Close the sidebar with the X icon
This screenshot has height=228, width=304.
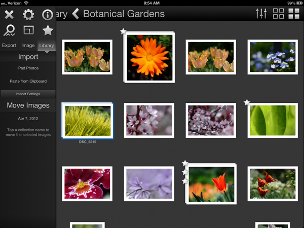pos(9,15)
